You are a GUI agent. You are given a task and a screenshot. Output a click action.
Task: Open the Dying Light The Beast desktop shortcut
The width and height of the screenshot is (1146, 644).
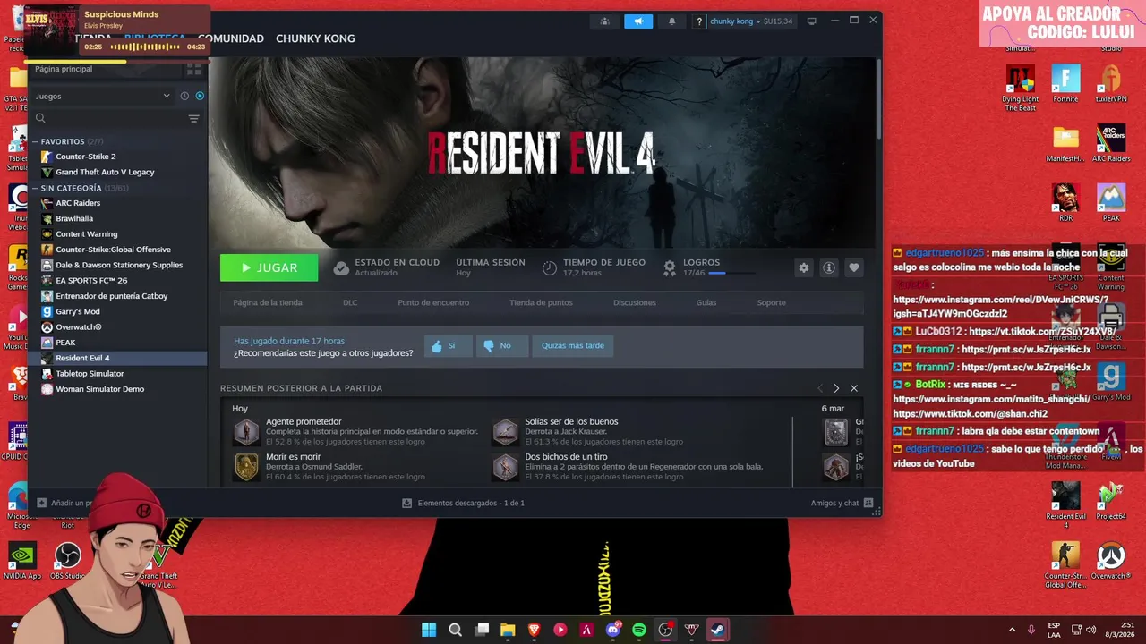click(1021, 88)
